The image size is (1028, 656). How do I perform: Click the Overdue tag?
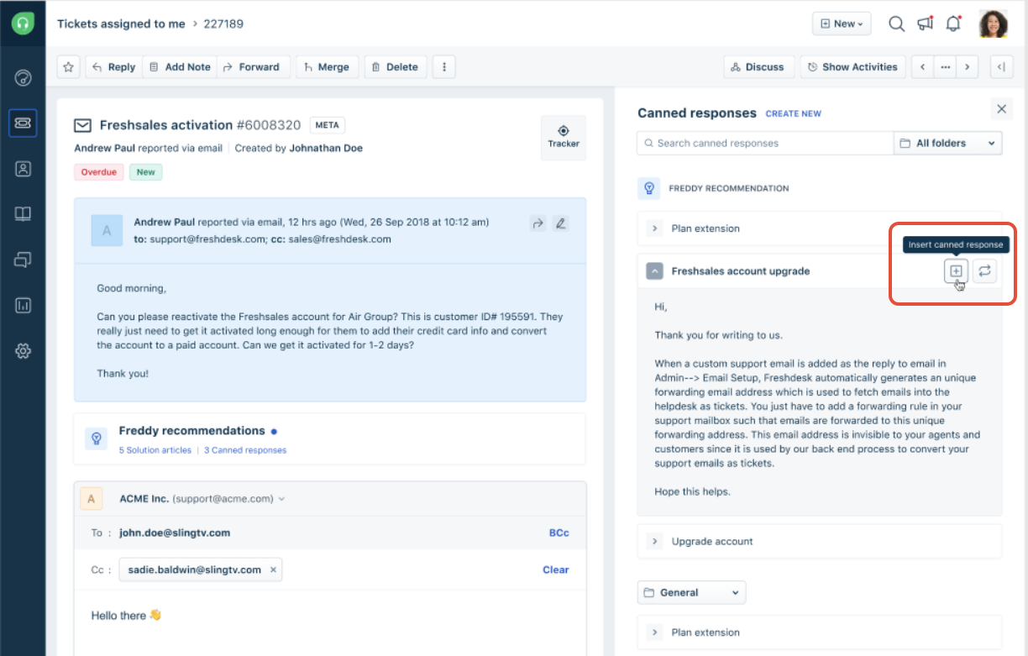click(99, 172)
